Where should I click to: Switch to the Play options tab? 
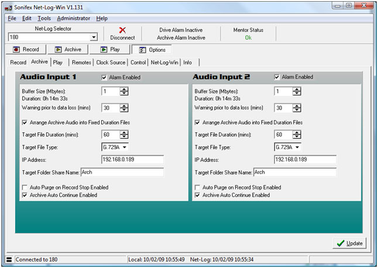pos(58,63)
